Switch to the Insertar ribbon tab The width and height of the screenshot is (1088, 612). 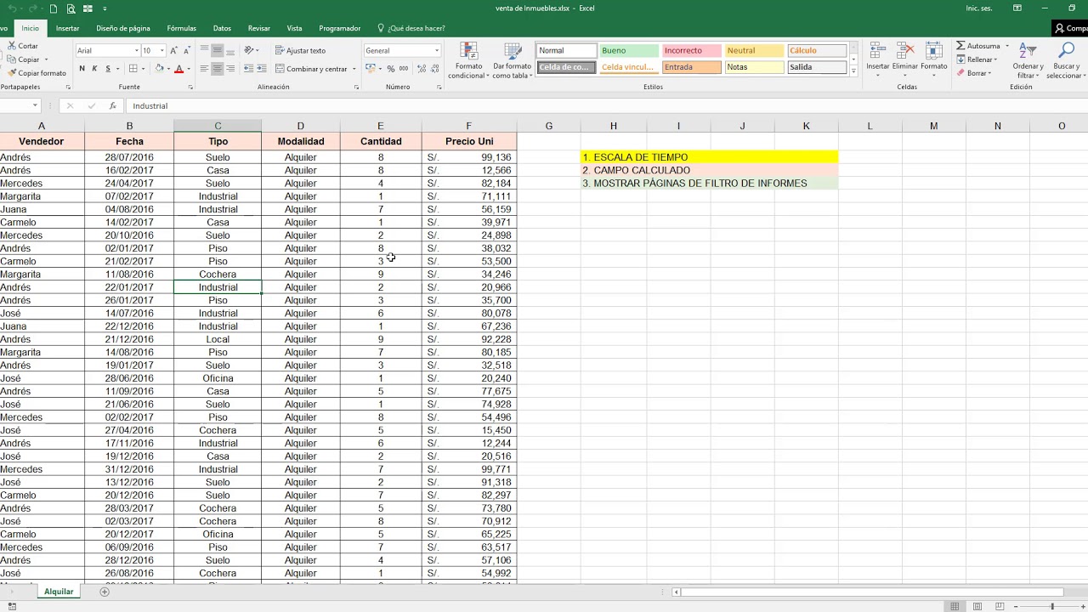pos(67,28)
